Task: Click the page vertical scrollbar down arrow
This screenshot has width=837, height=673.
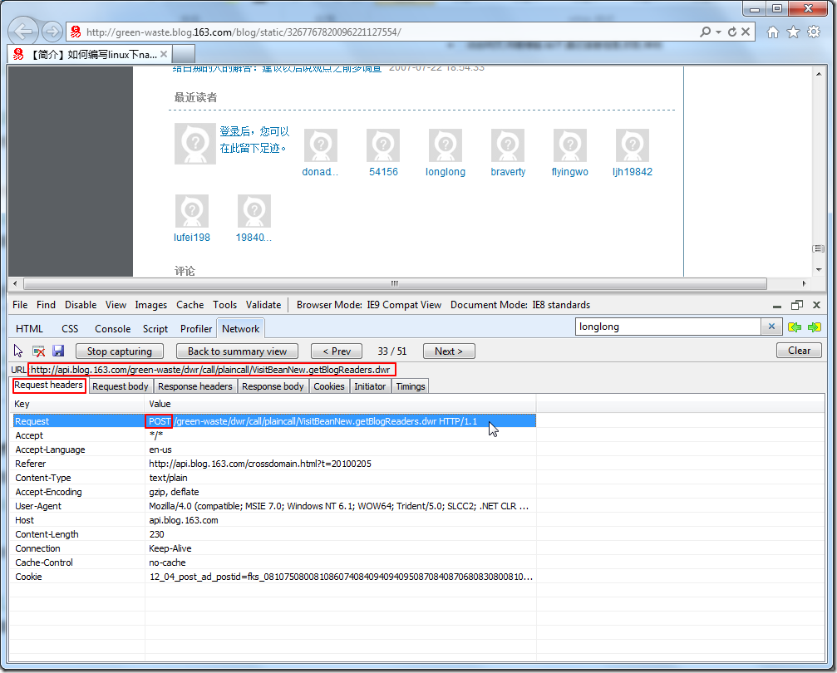Action: pyautogui.click(x=819, y=269)
